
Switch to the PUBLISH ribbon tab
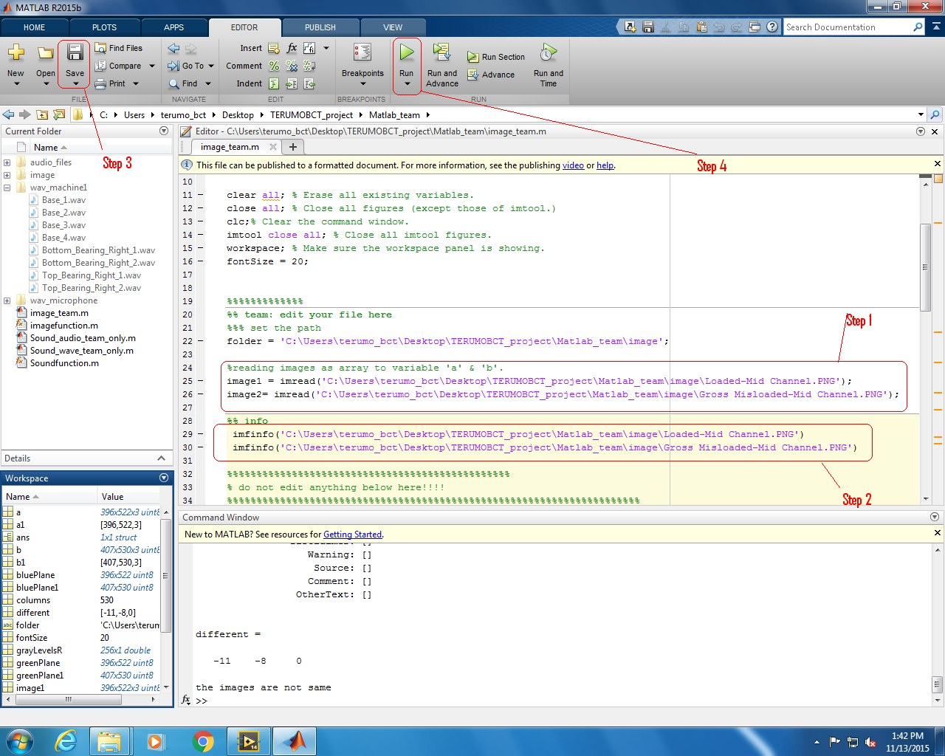click(x=320, y=27)
